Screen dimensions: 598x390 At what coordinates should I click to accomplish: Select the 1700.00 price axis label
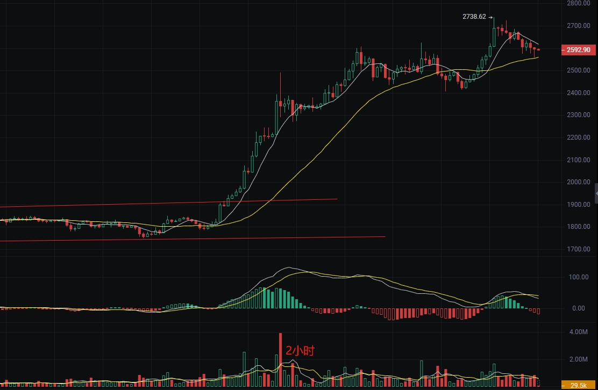579,249
